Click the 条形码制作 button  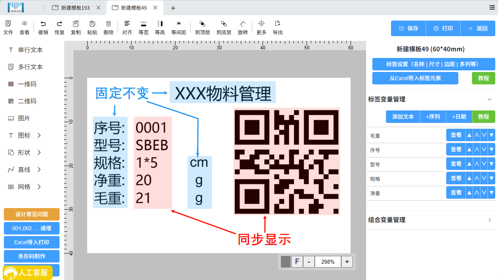pos(32,256)
